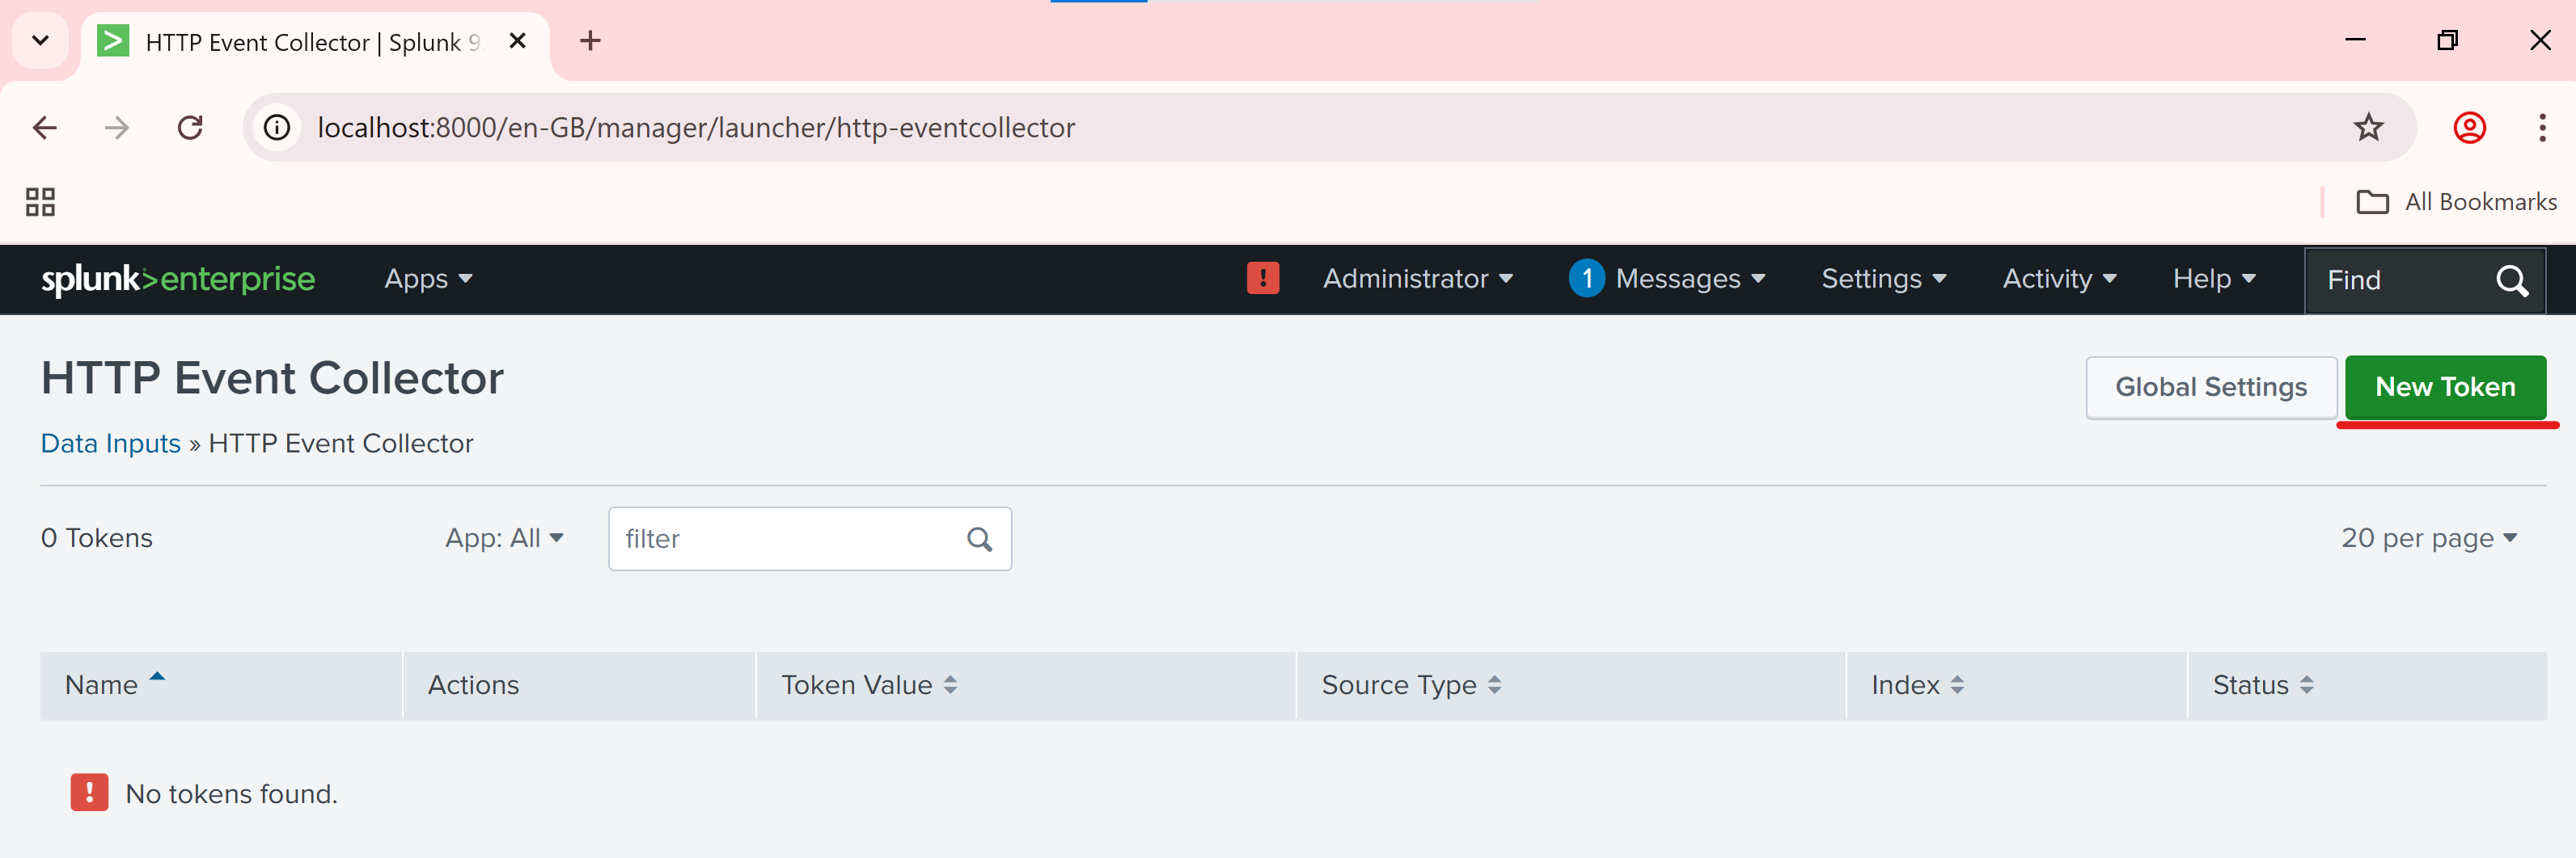Screen dimensions: 2576x858
Task: Bookmark this page with the star icon
Action: click(2368, 128)
